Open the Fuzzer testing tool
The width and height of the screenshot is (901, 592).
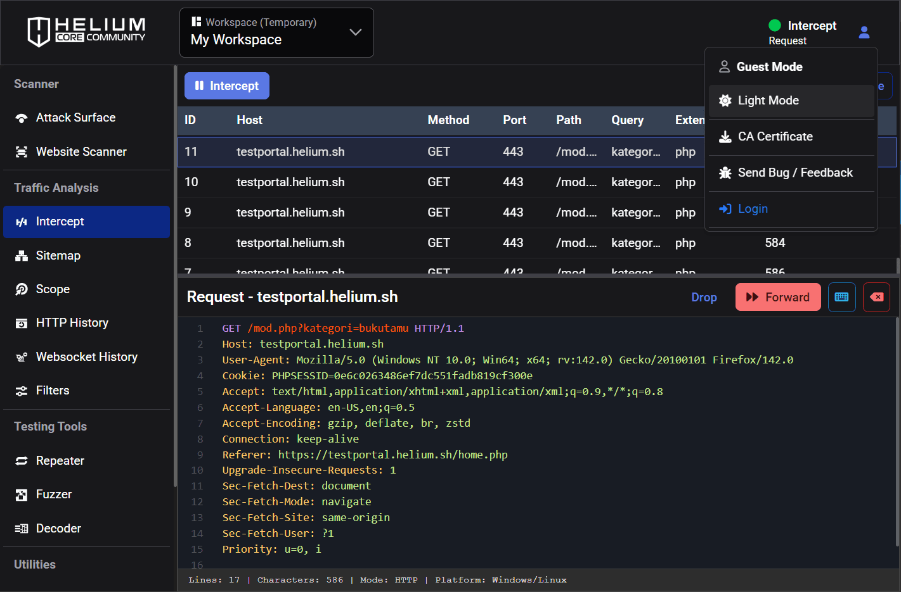(x=53, y=494)
